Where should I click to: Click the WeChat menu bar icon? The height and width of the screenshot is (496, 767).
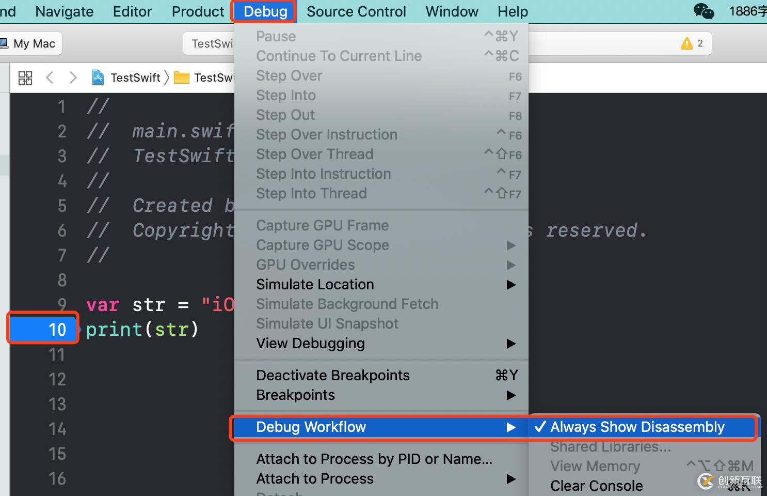(704, 11)
